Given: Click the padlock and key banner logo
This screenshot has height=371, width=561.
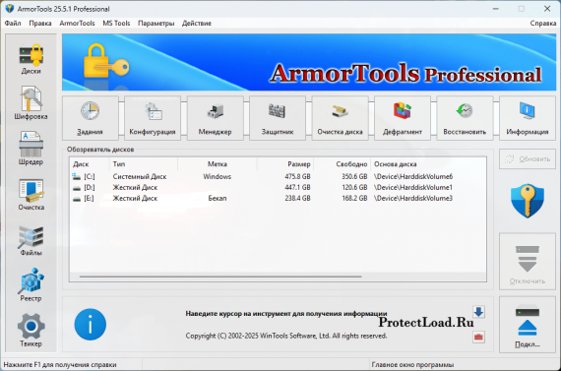Looking at the screenshot, I should tap(106, 61).
